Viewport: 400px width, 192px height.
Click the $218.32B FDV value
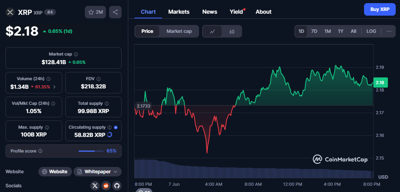coord(93,87)
